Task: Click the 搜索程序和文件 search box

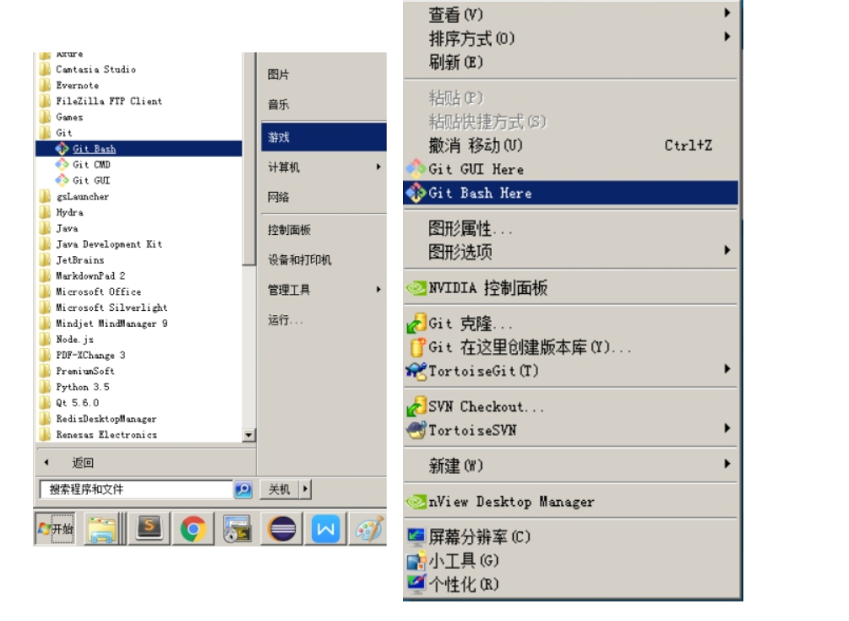Action: point(137,489)
